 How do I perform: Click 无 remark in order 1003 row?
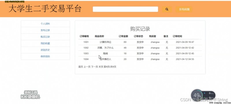click(167, 54)
